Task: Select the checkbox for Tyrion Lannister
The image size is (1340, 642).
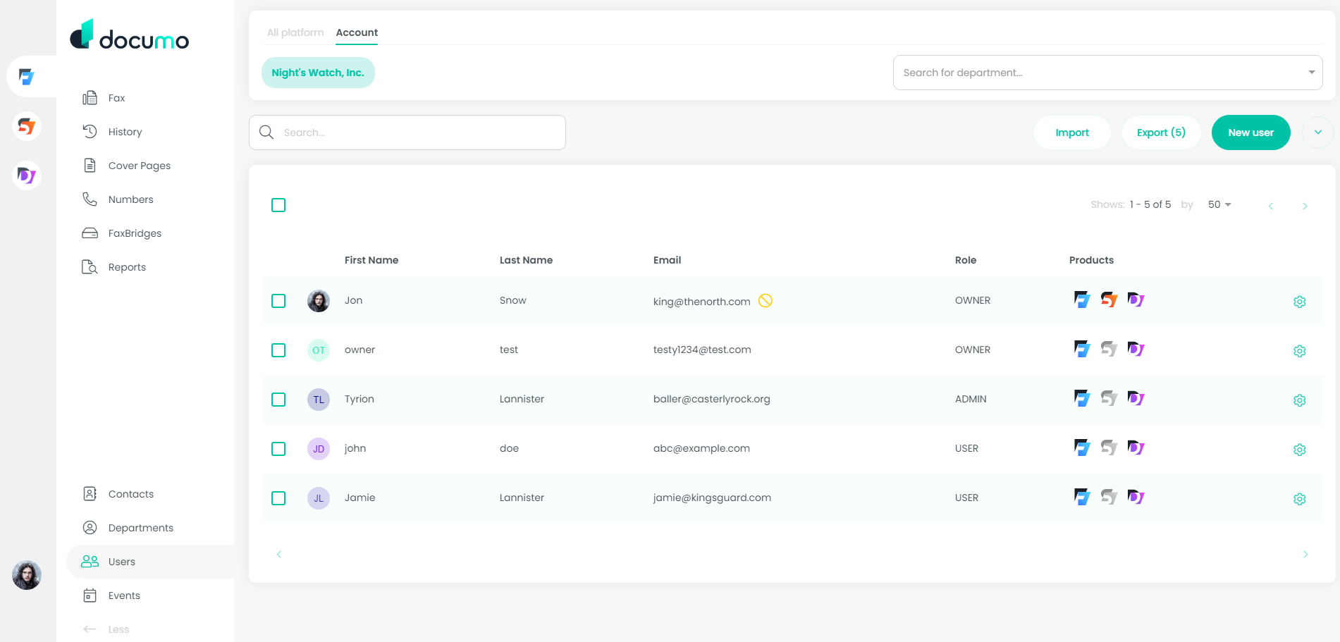Action: (278, 400)
